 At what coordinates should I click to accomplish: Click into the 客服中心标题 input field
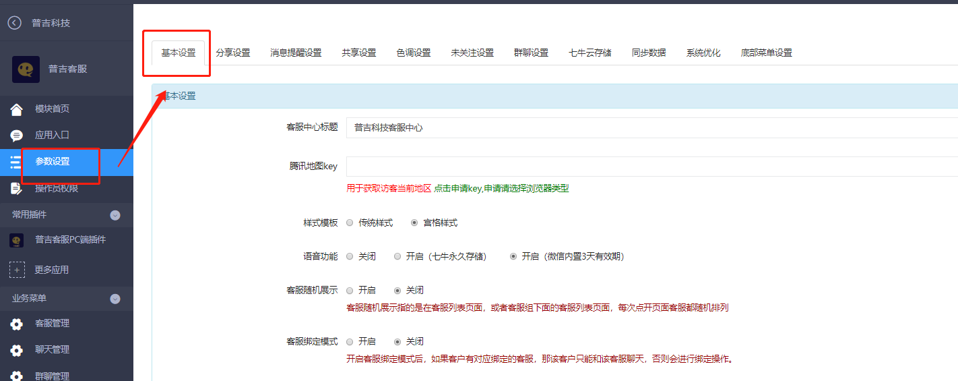pos(652,127)
